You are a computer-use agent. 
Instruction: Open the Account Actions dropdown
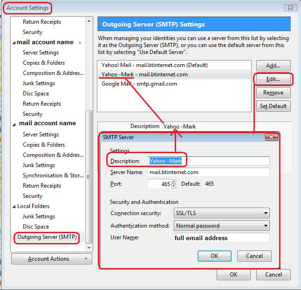point(51,259)
